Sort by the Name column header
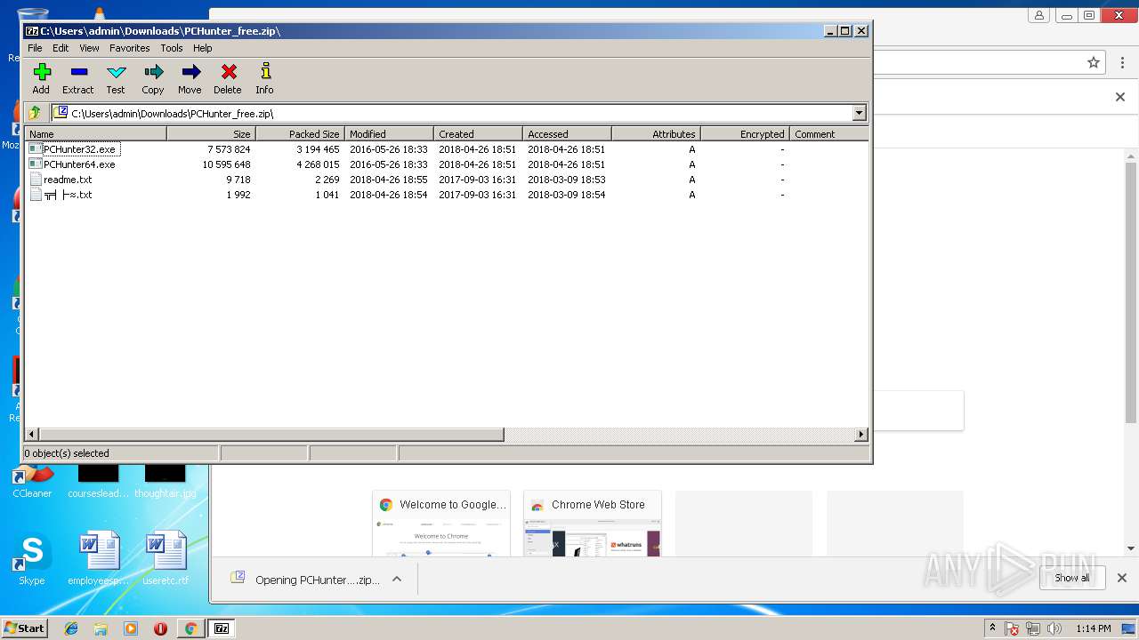 [x=96, y=134]
